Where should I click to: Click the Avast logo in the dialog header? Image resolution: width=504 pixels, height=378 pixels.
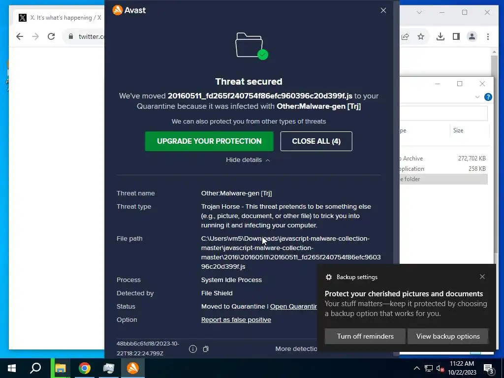[x=129, y=10]
